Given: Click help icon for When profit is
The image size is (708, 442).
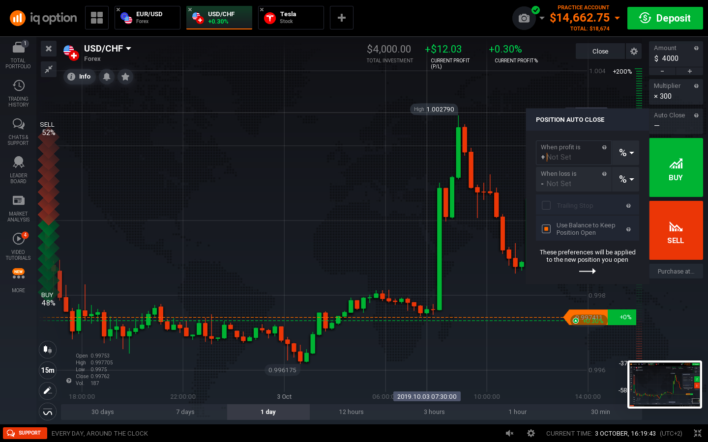Looking at the screenshot, I should click(604, 147).
